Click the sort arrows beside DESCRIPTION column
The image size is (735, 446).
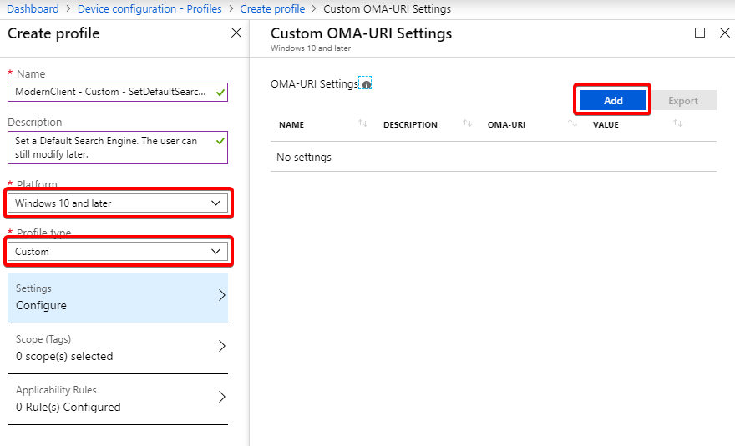coord(467,124)
